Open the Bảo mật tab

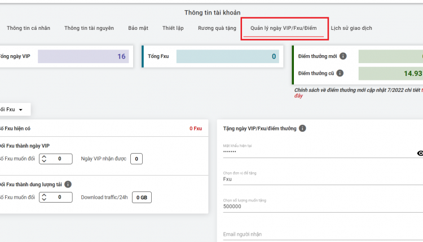click(x=138, y=28)
